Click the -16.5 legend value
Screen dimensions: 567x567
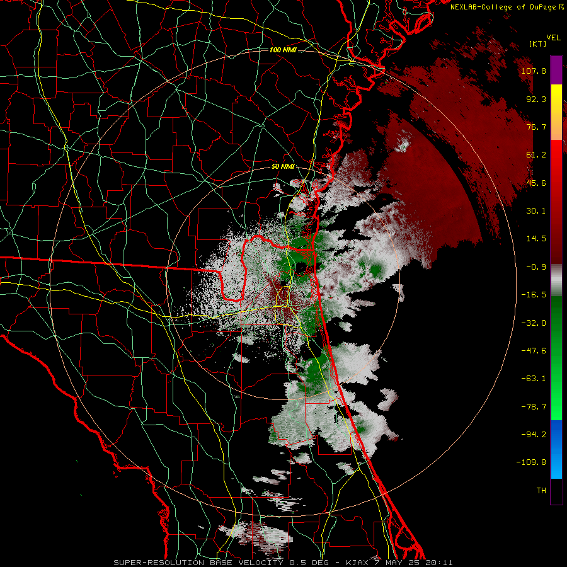[x=534, y=295]
